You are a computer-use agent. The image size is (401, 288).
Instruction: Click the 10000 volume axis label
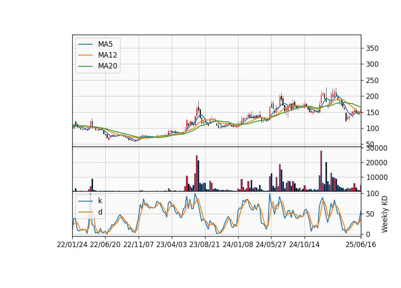click(x=376, y=177)
